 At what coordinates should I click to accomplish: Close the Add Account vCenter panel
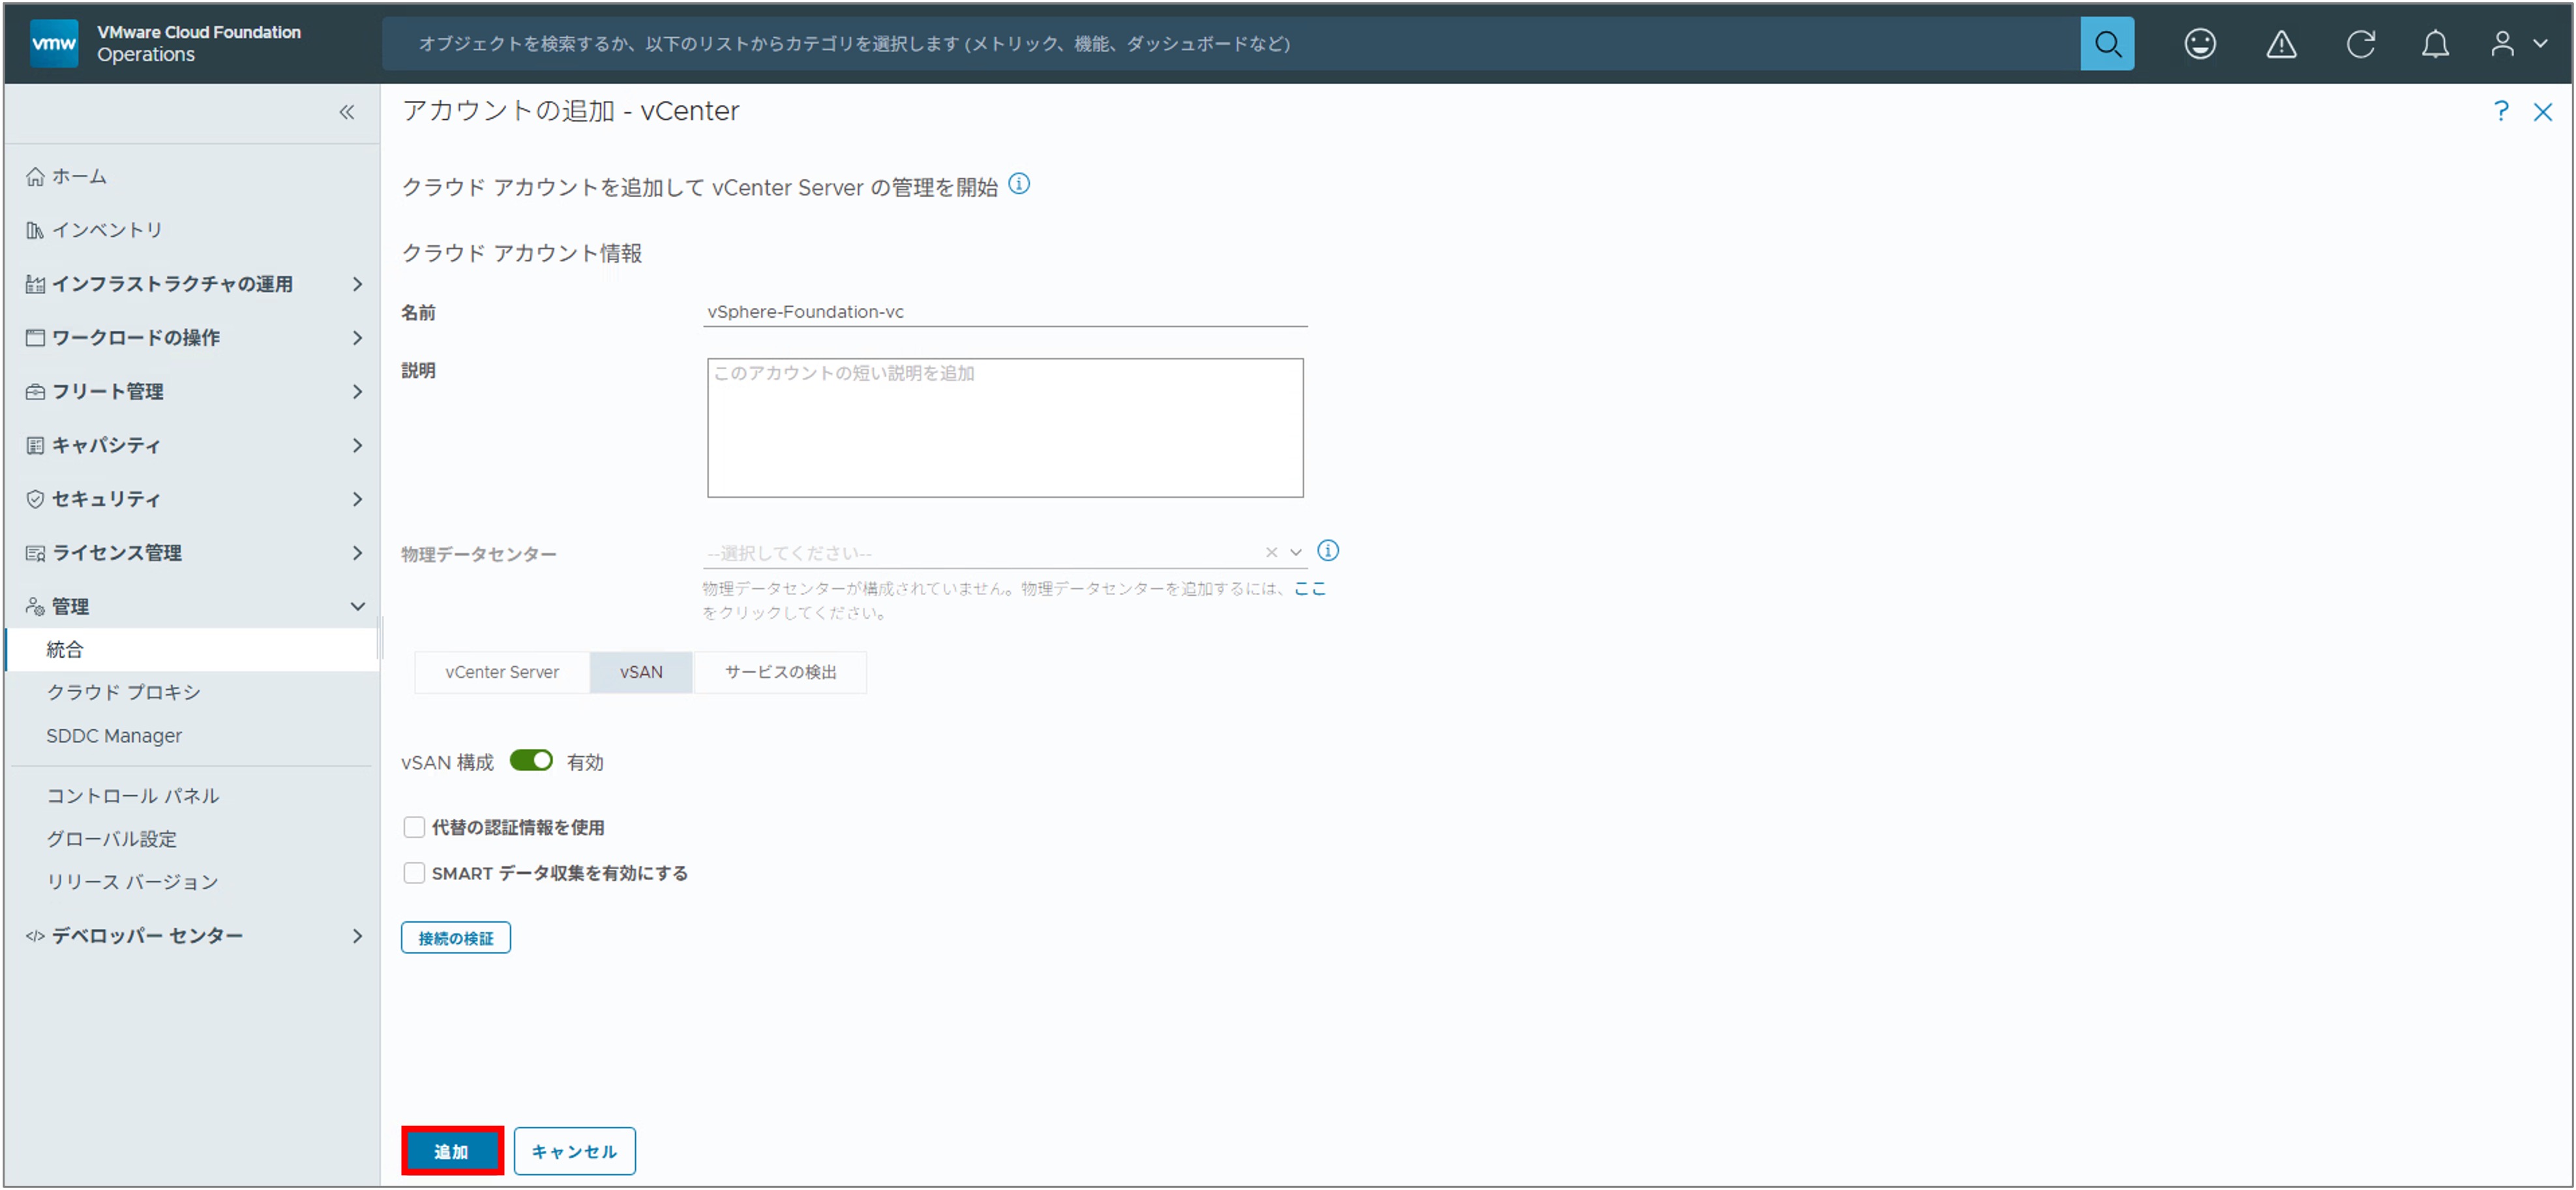pyautogui.click(x=2543, y=112)
